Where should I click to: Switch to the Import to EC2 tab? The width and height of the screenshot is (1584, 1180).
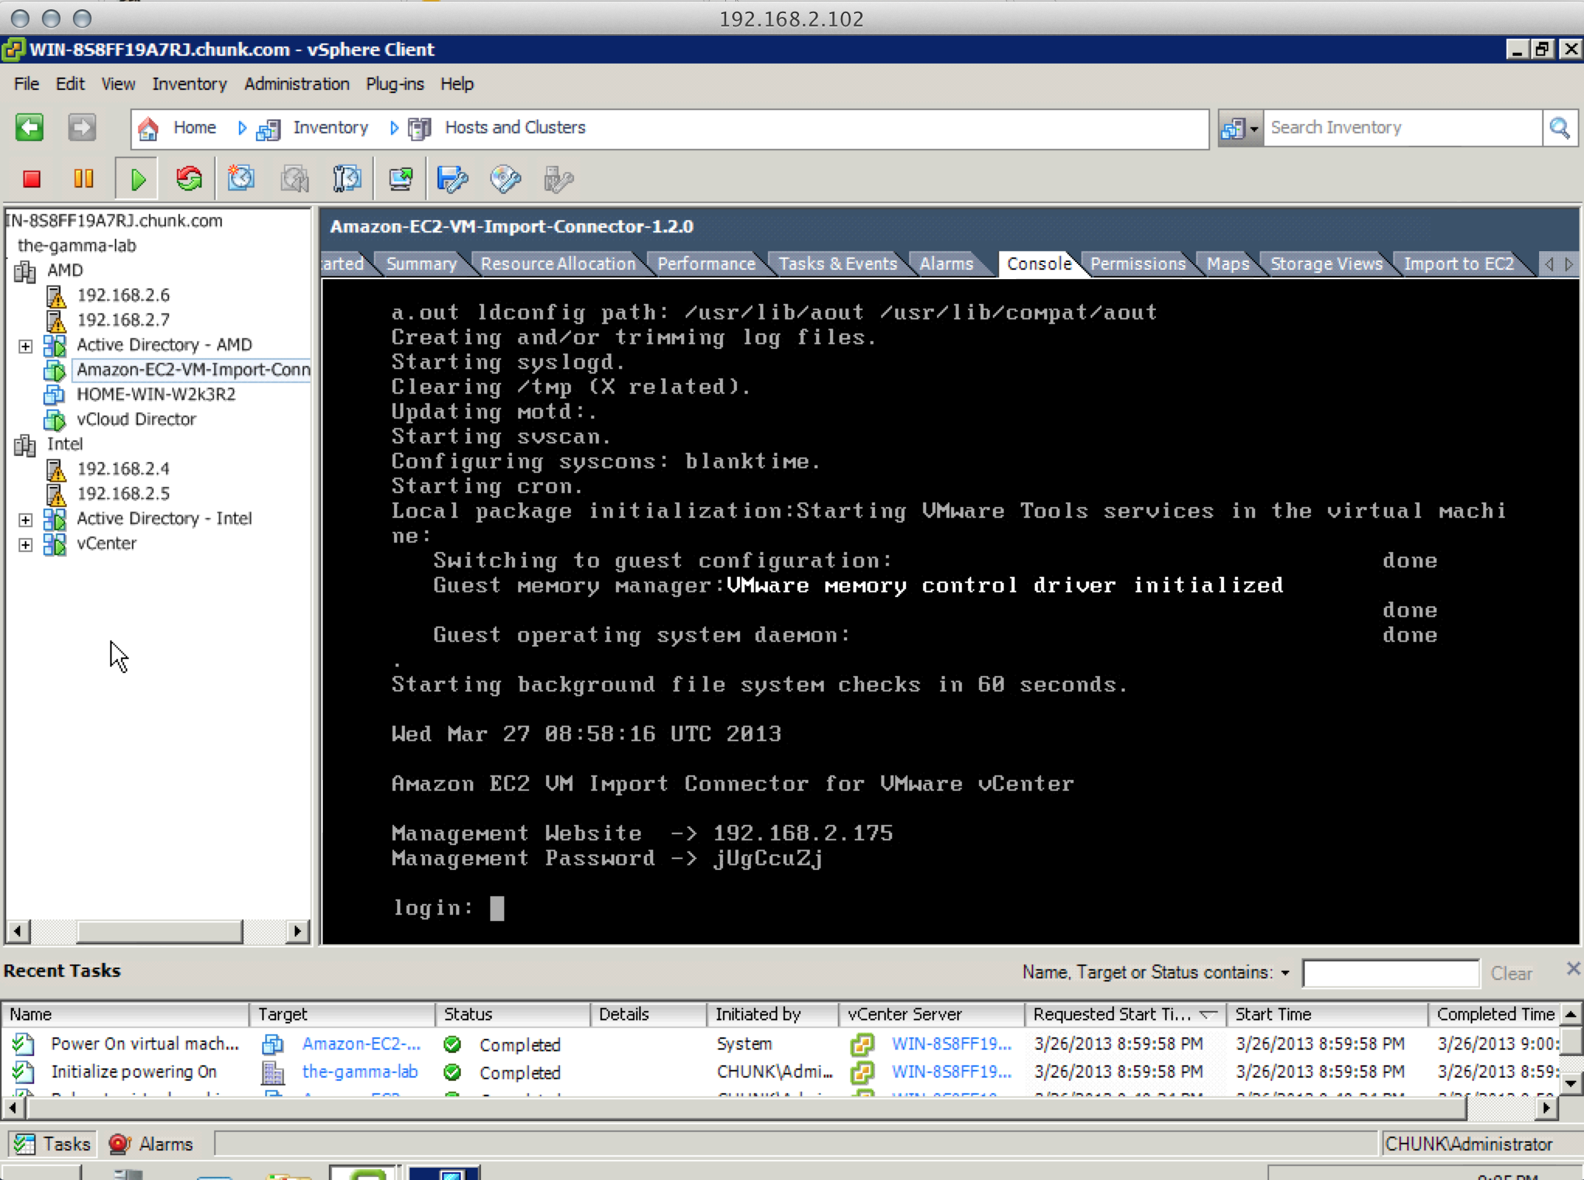pos(1458,264)
